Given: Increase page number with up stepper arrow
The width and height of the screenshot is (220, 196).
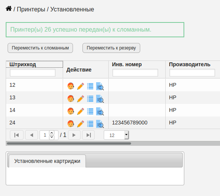Looking at the screenshot, I should [x=52, y=133].
